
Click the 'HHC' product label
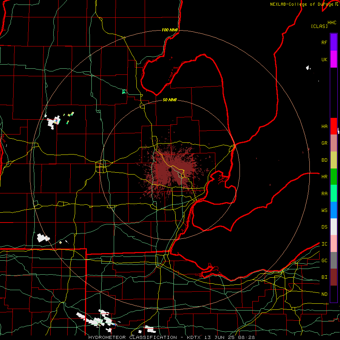click(332, 23)
